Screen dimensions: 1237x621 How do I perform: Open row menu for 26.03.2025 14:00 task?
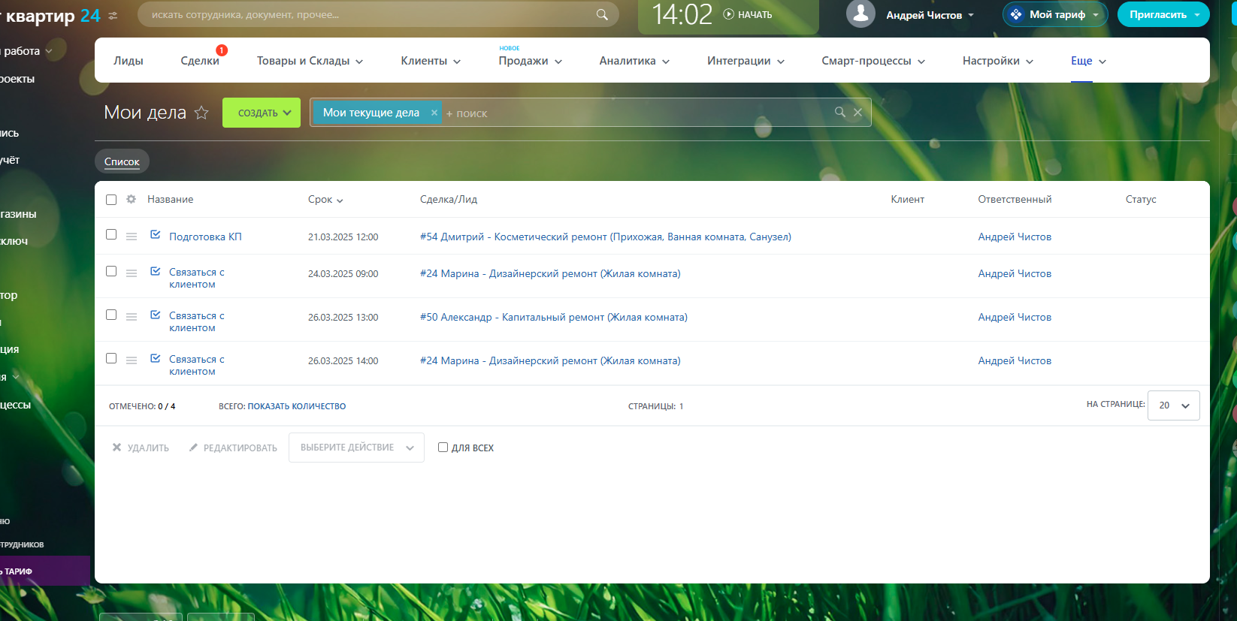132,360
